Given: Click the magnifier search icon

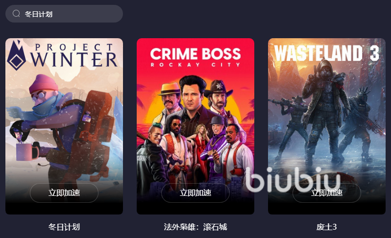Looking at the screenshot, I should click(x=16, y=13).
